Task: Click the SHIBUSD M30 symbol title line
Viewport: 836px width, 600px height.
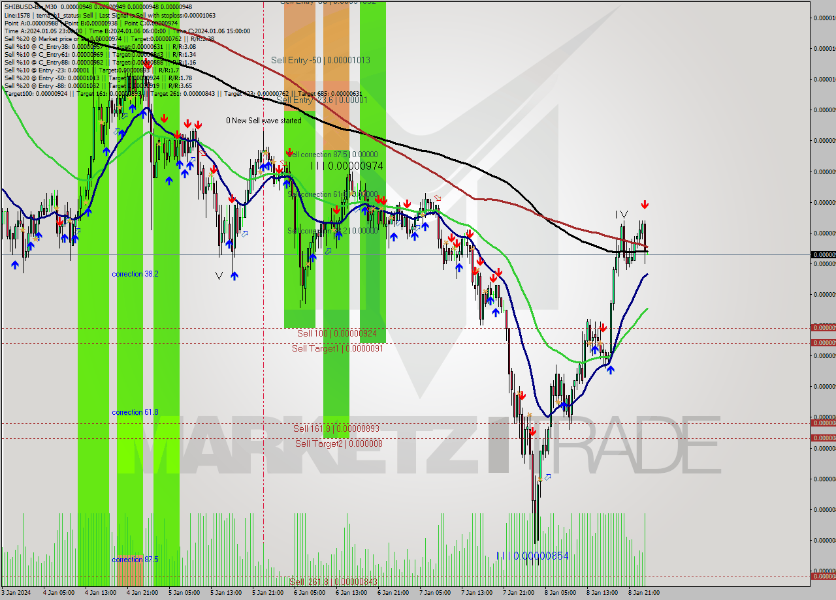Action: click(x=98, y=7)
